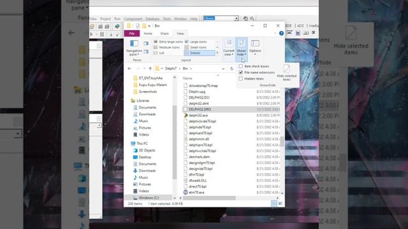Select the dfwedit.DLL file
This screenshot has width=408, height=229.
198,181
